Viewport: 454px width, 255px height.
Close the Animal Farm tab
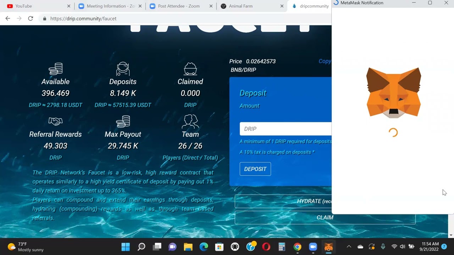coord(282,6)
